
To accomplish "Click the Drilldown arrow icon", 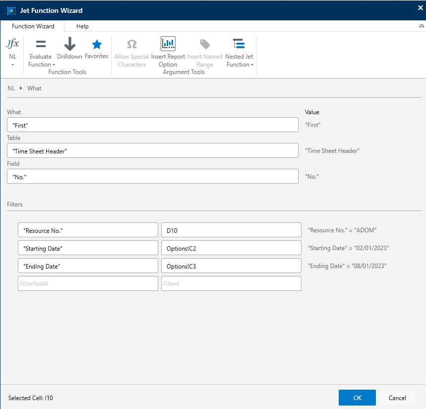I will point(70,44).
